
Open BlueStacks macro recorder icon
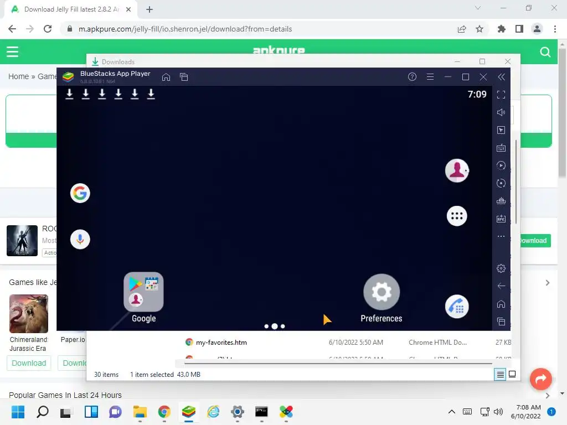tap(501, 165)
